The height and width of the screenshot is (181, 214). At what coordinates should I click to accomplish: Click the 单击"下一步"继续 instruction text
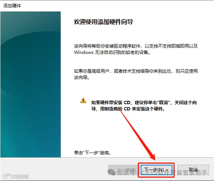pos(92,153)
